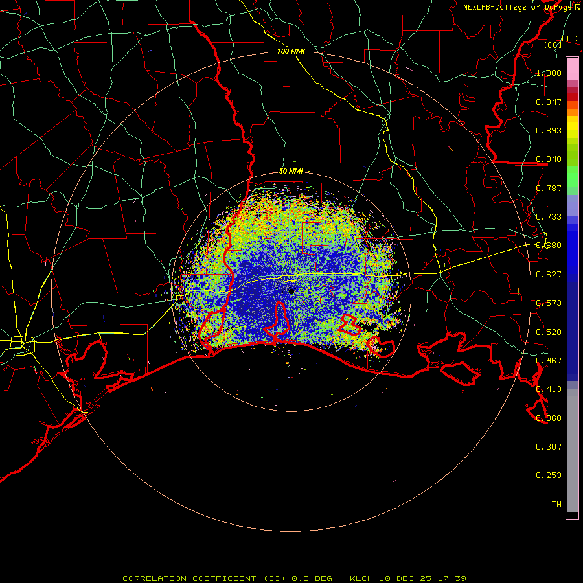Click the 'NEXLAB-College of DuPage' credit text

pos(517,7)
